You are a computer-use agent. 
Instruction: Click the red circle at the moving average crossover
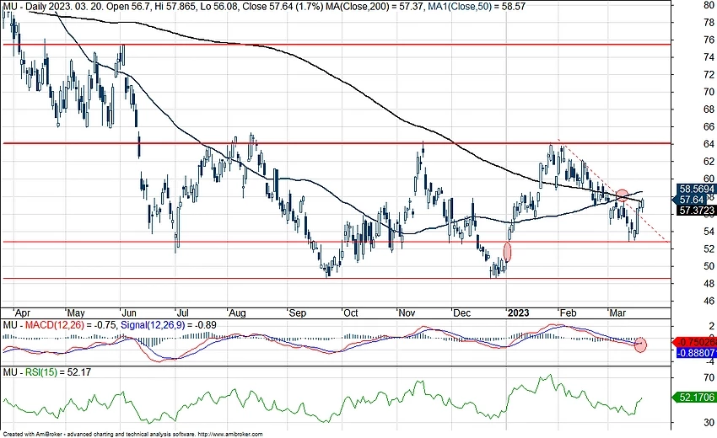(622, 196)
